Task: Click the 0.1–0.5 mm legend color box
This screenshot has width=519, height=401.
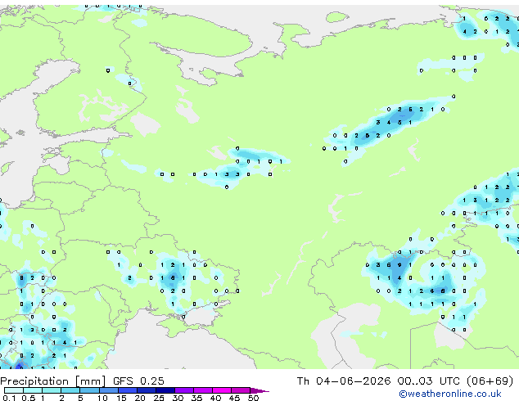Action: [14, 390]
